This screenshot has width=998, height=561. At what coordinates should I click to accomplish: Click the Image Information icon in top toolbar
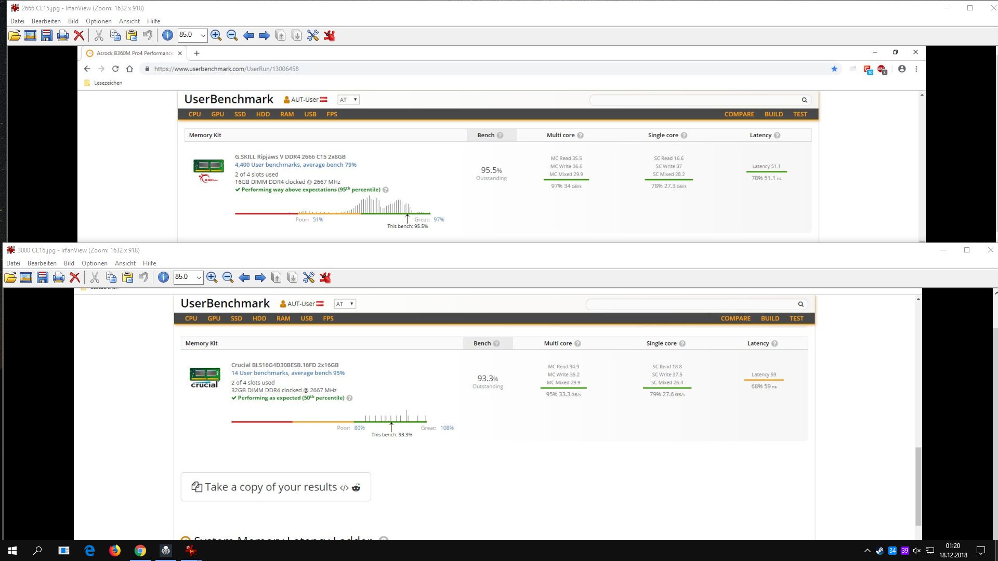coord(167,35)
